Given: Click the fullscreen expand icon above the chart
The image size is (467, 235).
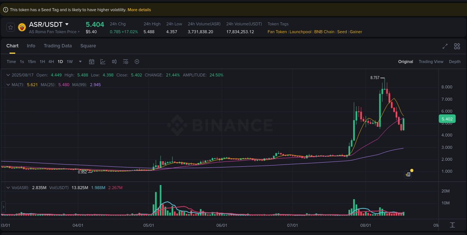Looking at the screenshot, I should click(445, 46).
